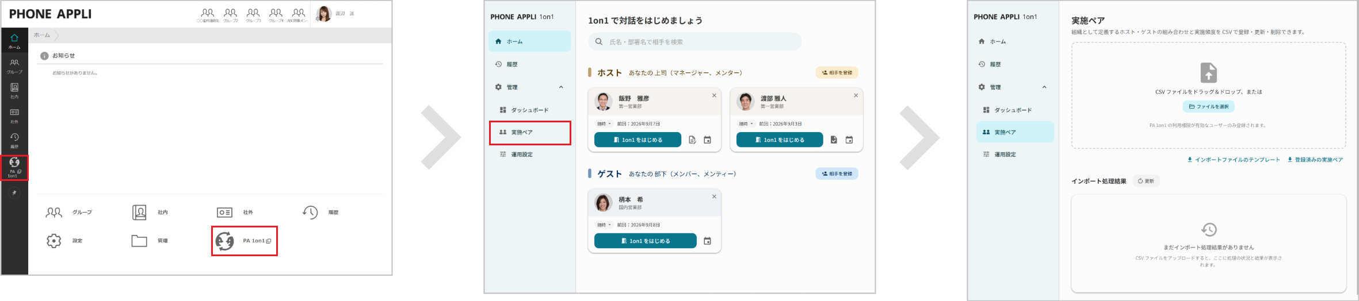
Task: Download 登録済みの実施ペア
Action: pos(1315,160)
